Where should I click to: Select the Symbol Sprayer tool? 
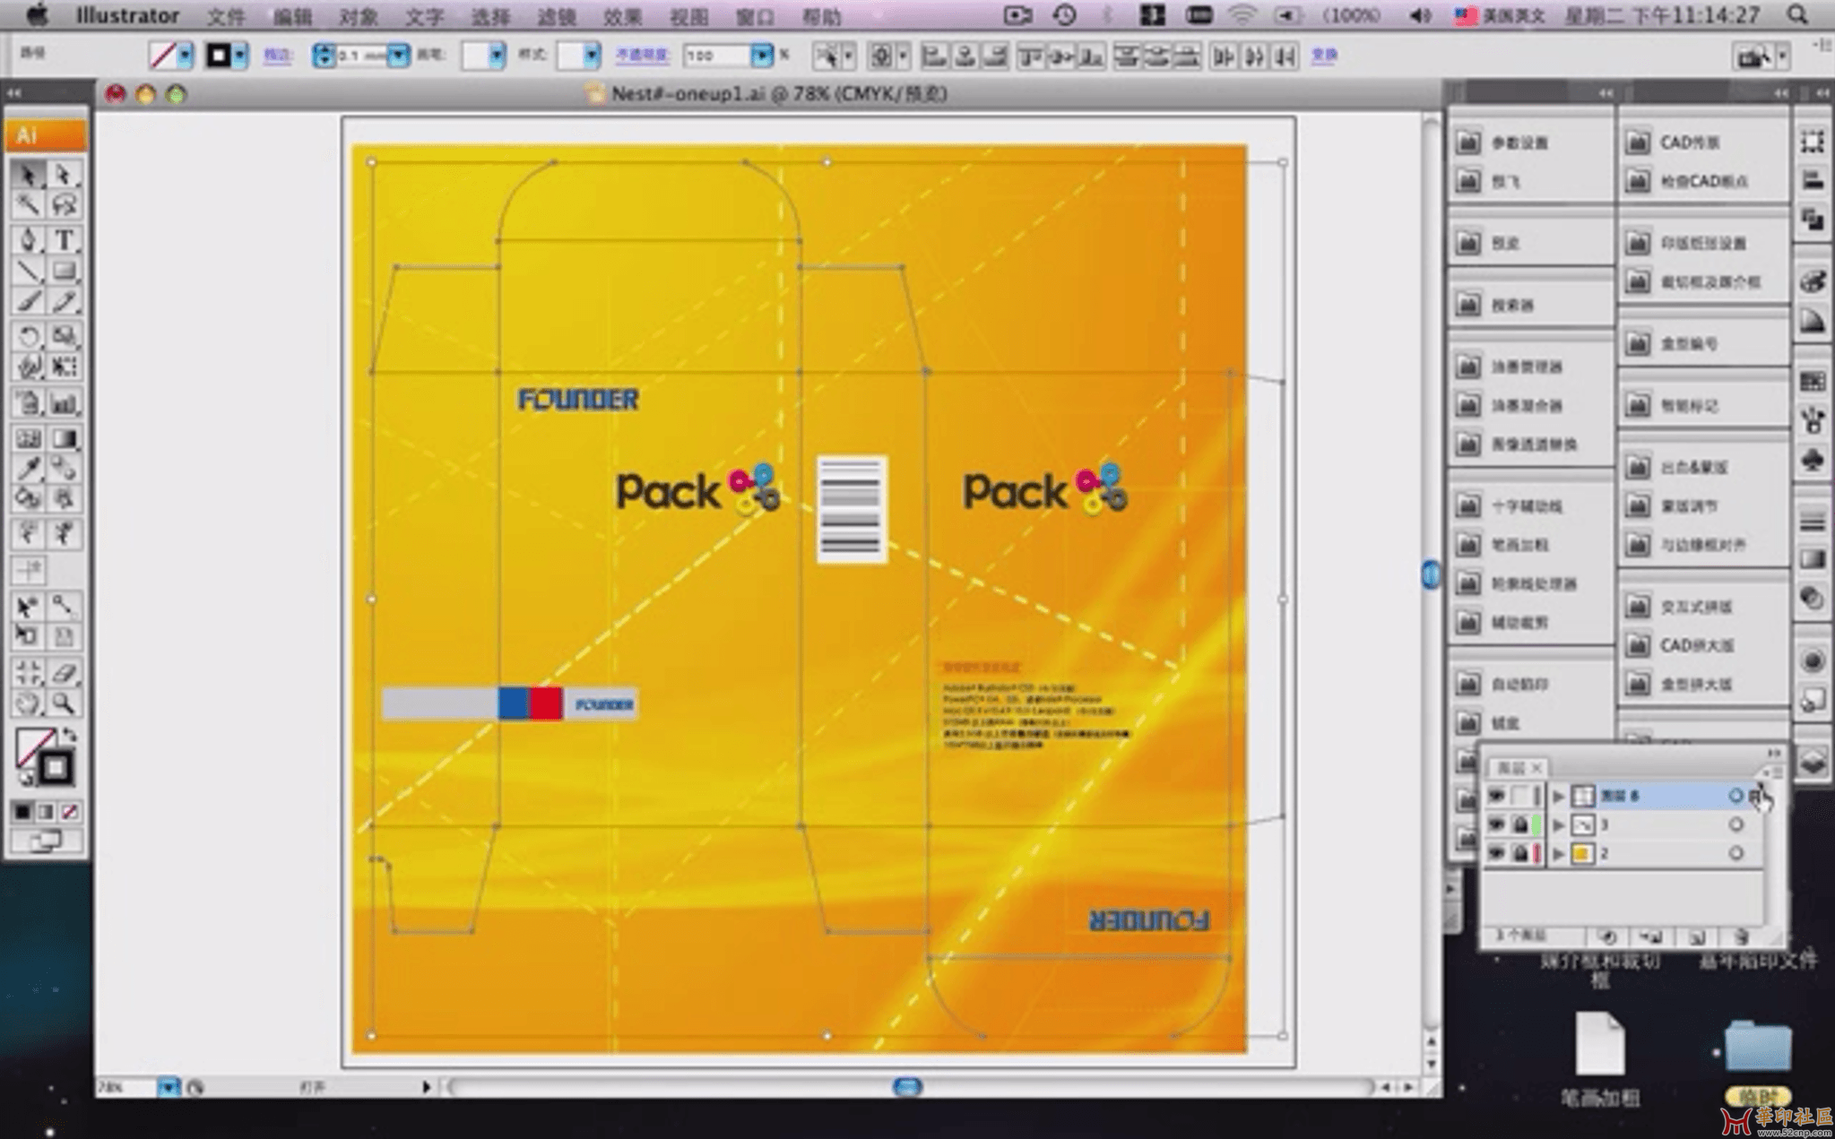click(28, 403)
